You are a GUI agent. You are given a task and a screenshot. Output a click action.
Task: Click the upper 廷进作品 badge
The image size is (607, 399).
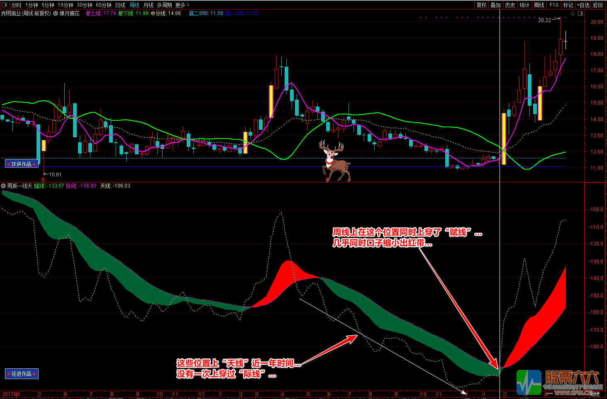pyautogui.click(x=22, y=164)
